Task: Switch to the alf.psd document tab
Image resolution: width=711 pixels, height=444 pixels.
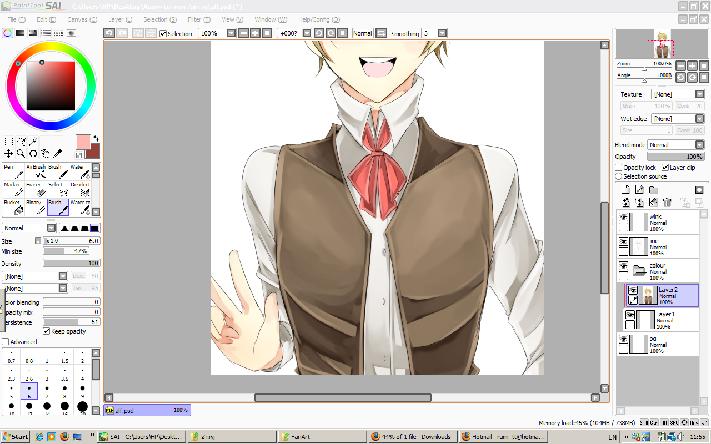Action: pyautogui.click(x=147, y=410)
